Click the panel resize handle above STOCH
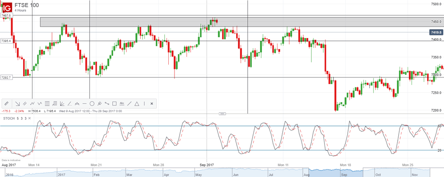The height and width of the screenshot is (177, 444). point(223,114)
